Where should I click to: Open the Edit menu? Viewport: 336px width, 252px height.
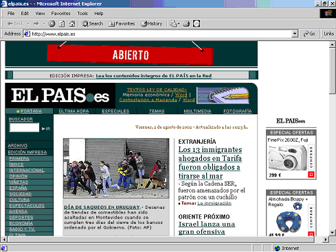[x=25, y=14]
